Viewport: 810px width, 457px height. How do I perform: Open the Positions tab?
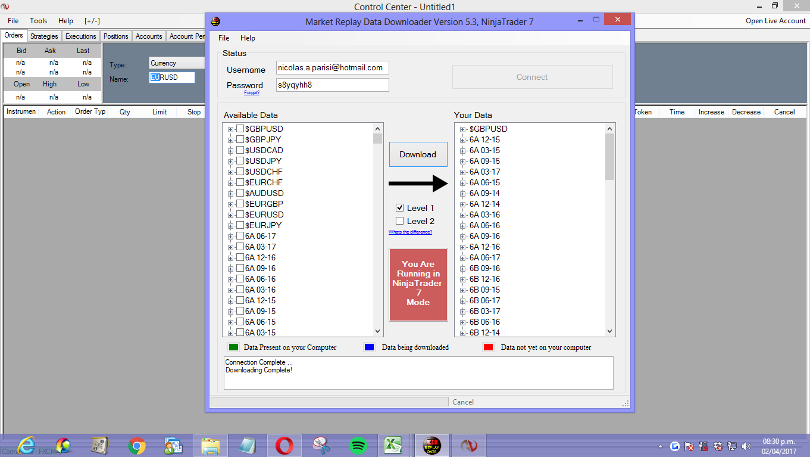pos(116,36)
